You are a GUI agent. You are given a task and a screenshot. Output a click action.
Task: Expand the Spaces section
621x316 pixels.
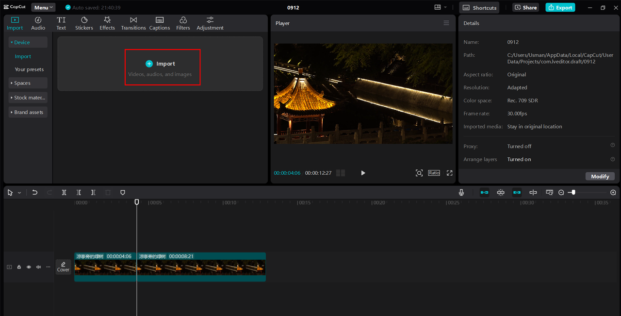click(x=28, y=83)
